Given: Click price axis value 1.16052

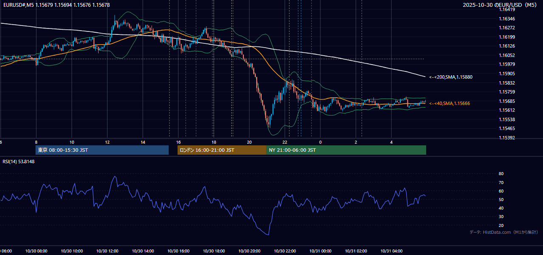Looking at the screenshot, I should (x=506, y=55).
